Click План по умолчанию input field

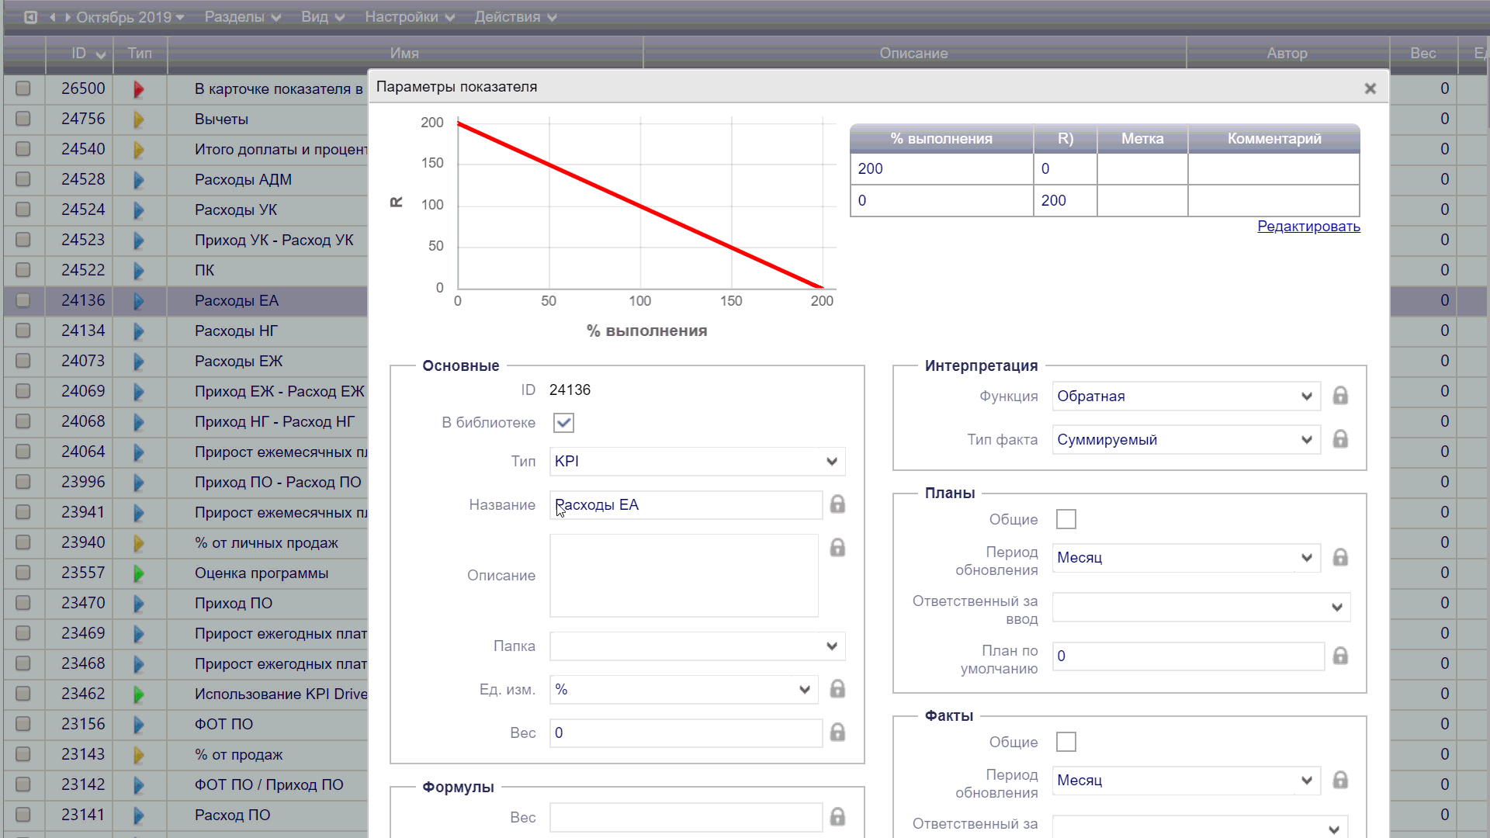[x=1188, y=656]
